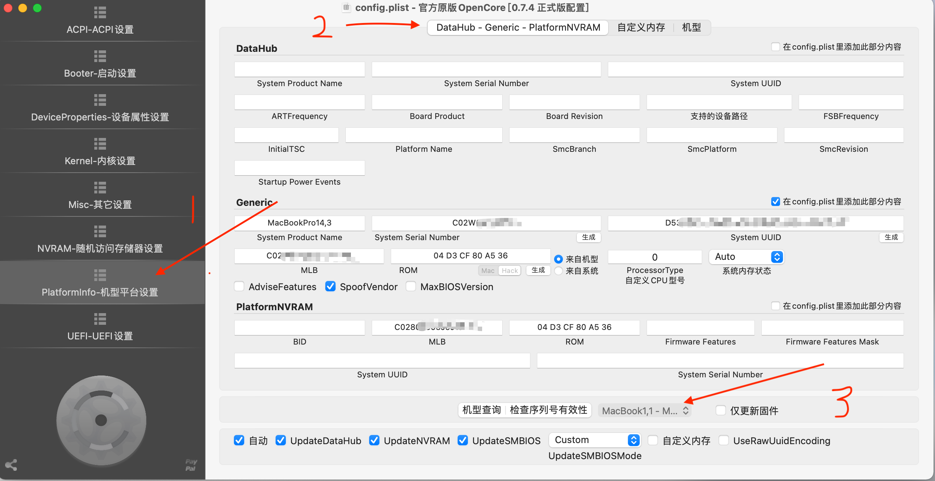The width and height of the screenshot is (935, 481).
Task: Toggle the UpdateNVRAM checkbox
Action: coord(374,440)
